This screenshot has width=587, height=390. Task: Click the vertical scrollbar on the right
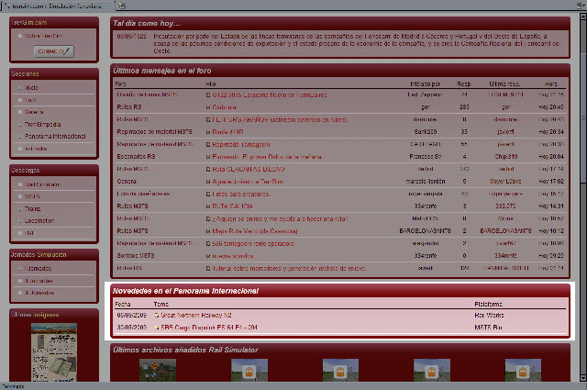coord(581,184)
